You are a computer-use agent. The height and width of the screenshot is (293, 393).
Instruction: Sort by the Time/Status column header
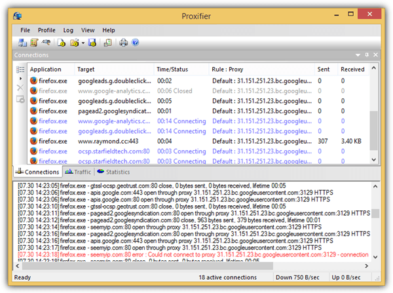tap(181, 69)
